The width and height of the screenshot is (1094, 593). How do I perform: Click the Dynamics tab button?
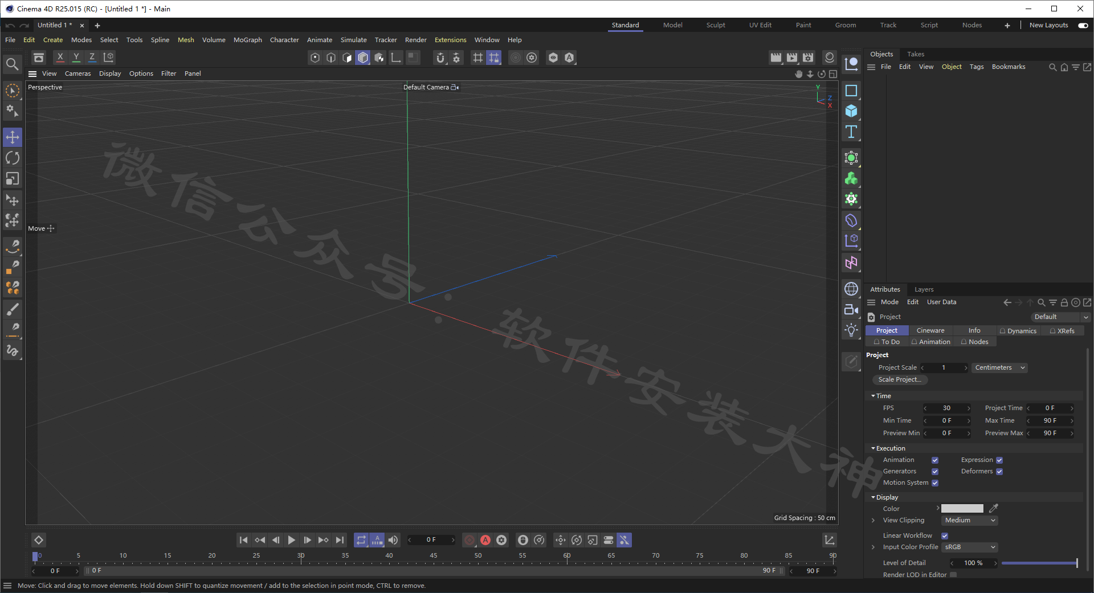click(x=1018, y=331)
